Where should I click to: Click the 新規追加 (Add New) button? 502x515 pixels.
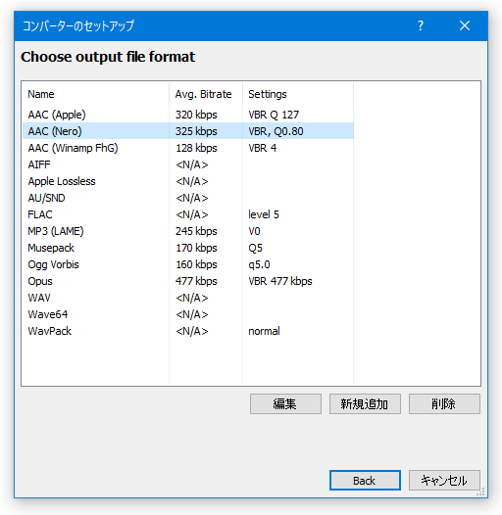click(x=365, y=403)
